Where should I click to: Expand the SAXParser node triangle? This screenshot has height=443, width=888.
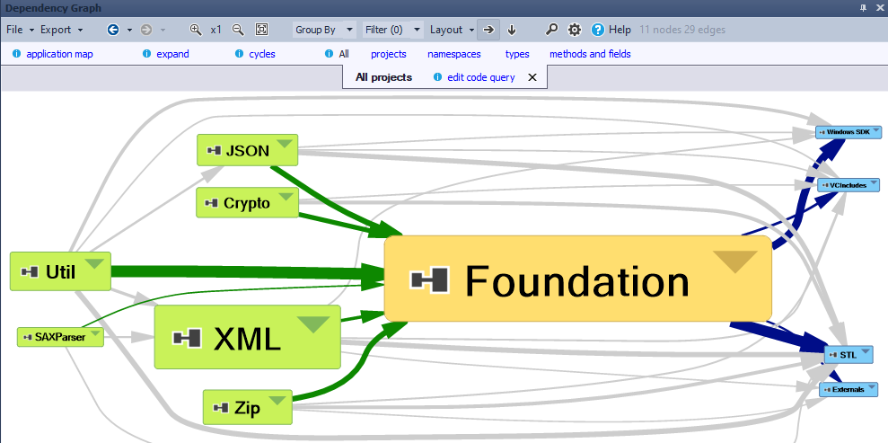[96, 333]
